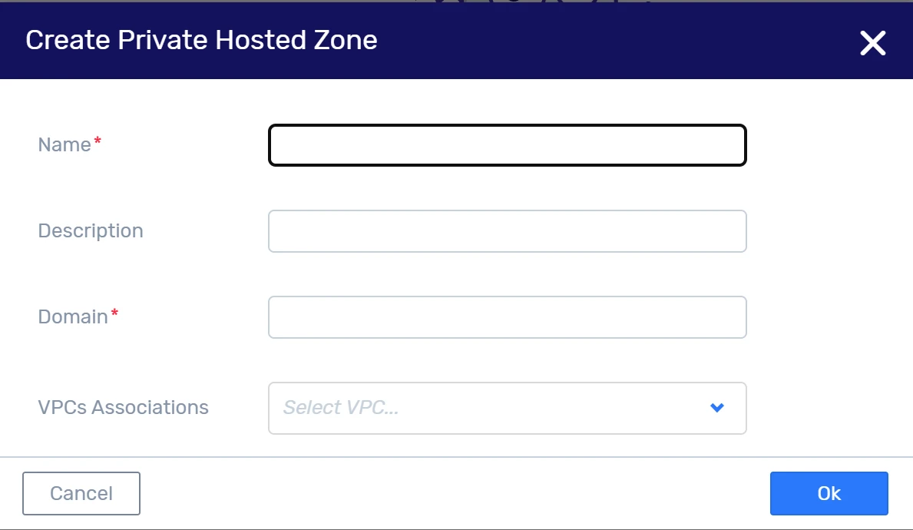Click the red asterisk beside Name

click(x=98, y=143)
